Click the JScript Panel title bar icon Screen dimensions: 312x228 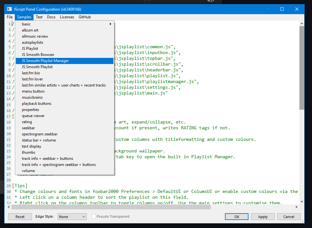coord(10,9)
